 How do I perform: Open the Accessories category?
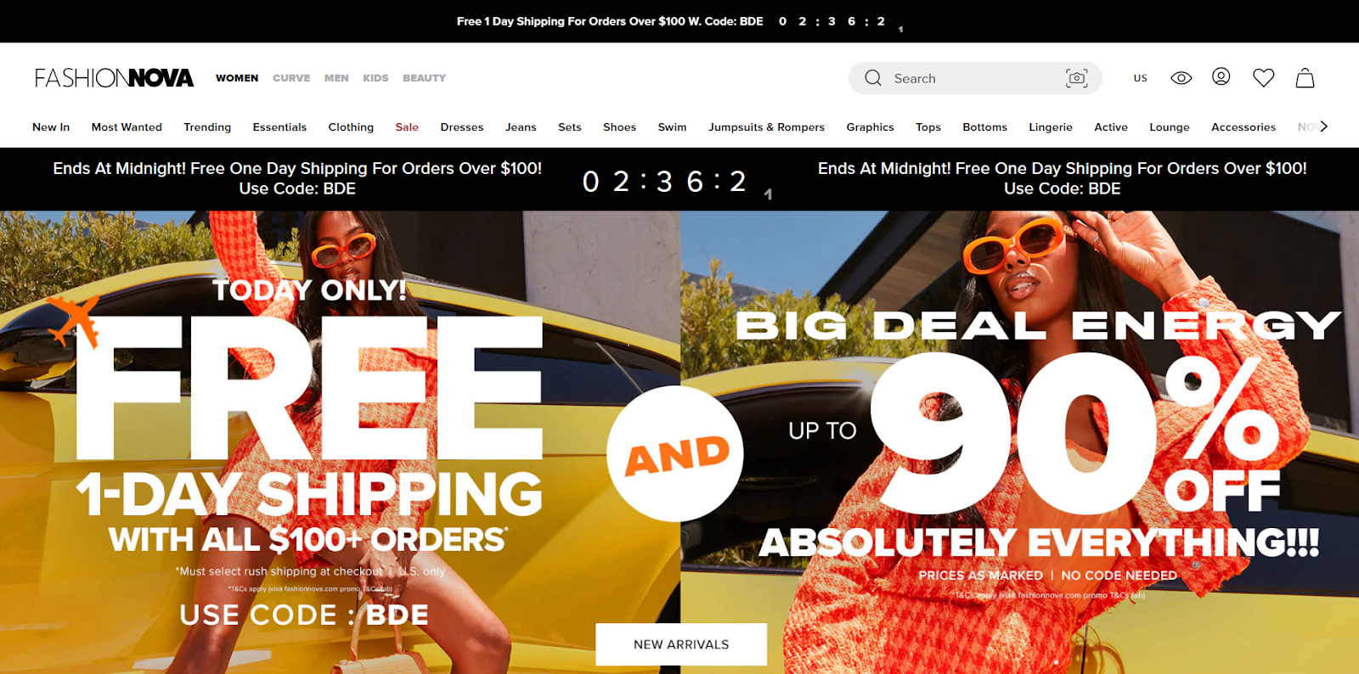point(1243,127)
